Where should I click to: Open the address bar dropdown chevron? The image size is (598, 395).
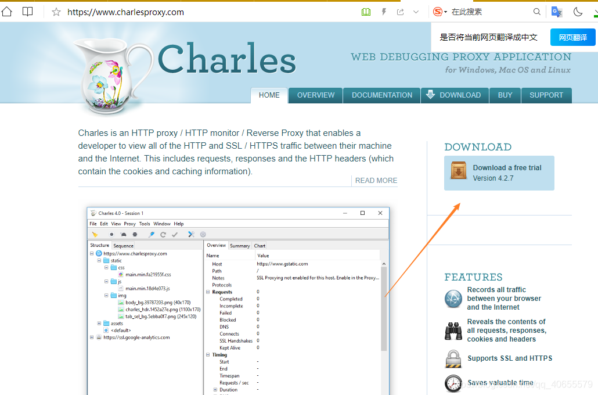[x=416, y=12]
